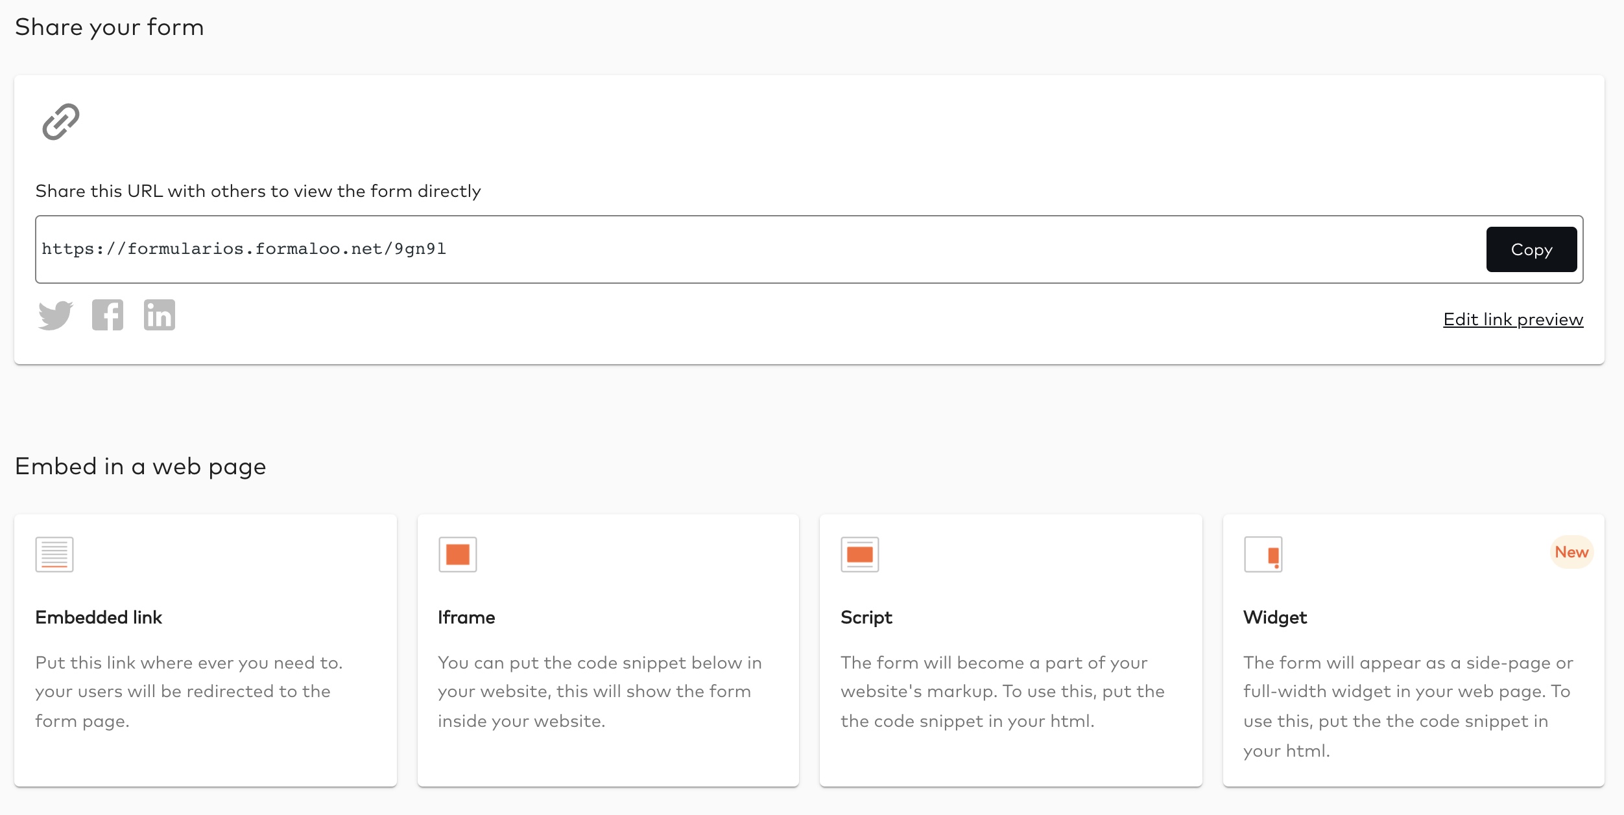Viewport: 1624px width, 815px height.
Task: Copy the form URL
Action: tap(1531, 249)
